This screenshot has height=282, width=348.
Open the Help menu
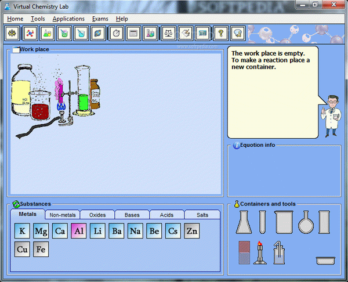[122, 19]
